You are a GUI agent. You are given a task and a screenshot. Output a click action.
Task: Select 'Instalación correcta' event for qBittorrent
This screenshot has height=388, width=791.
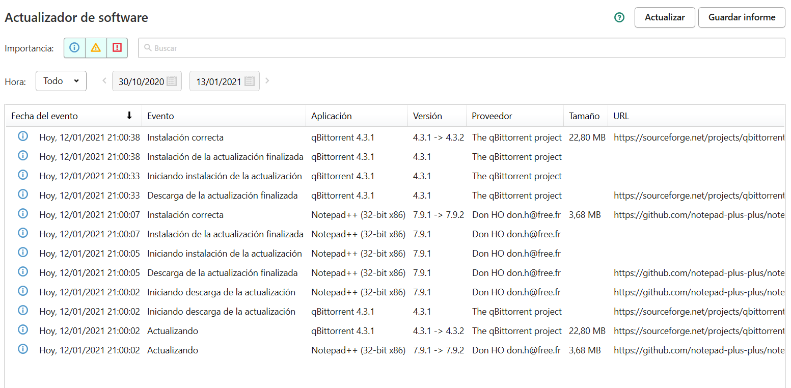pyautogui.click(x=185, y=137)
